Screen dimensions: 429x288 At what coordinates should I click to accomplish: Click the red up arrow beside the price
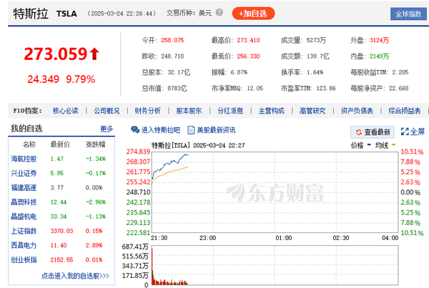(94, 54)
